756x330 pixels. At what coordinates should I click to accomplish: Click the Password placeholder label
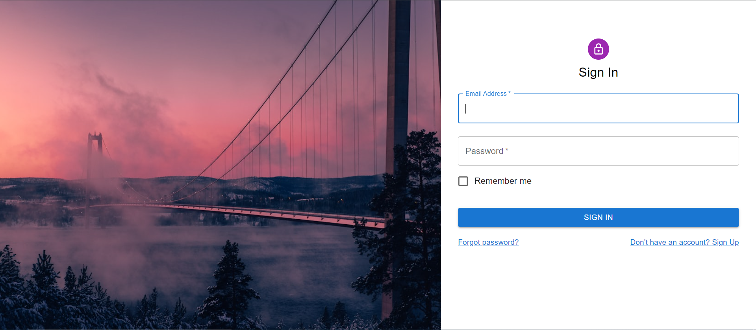point(484,151)
